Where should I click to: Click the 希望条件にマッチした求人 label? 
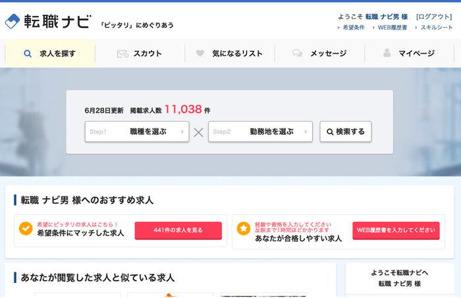80,233
